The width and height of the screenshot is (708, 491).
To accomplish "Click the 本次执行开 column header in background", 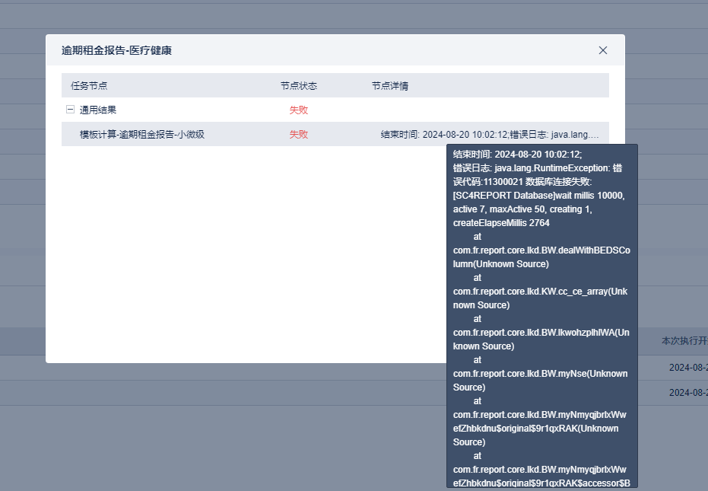I will pyautogui.click(x=684, y=340).
